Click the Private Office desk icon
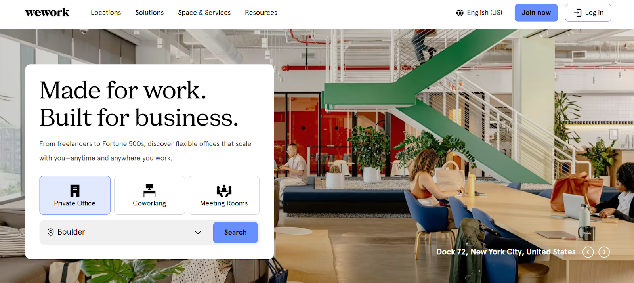This screenshot has height=283, width=634. [x=75, y=191]
